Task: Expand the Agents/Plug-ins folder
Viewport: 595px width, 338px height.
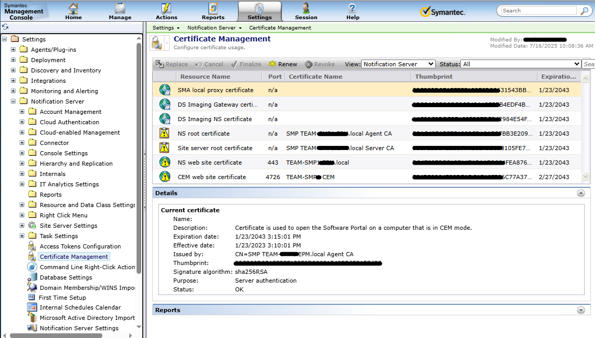Action: [x=13, y=50]
